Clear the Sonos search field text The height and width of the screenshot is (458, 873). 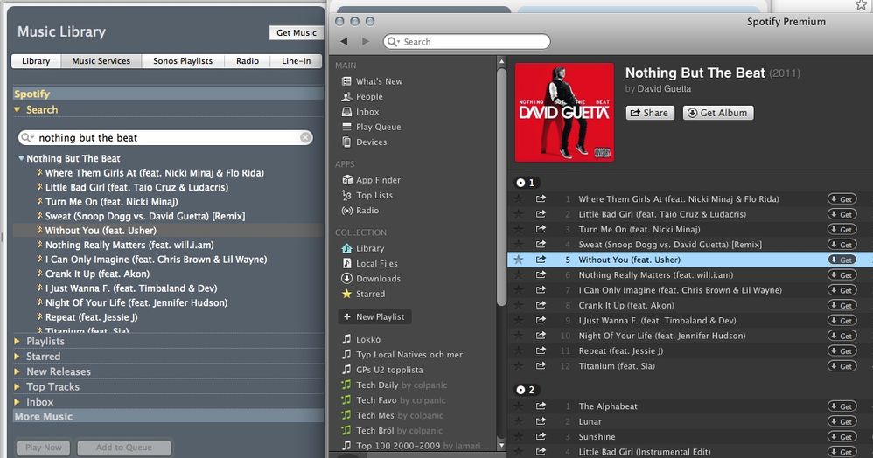click(305, 137)
